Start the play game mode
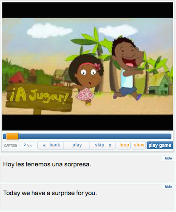Image resolution: width=176 pixels, height=212 pixels. [x=160, y=145]
